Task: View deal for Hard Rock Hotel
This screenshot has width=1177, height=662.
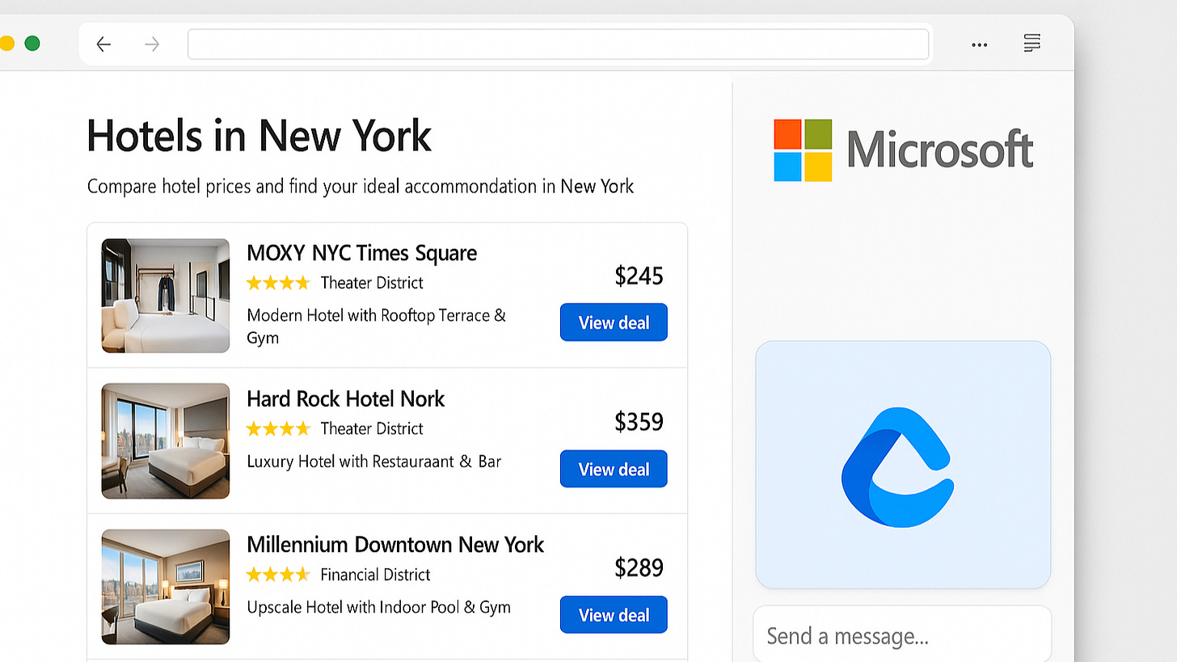Action: pos(614,469)
